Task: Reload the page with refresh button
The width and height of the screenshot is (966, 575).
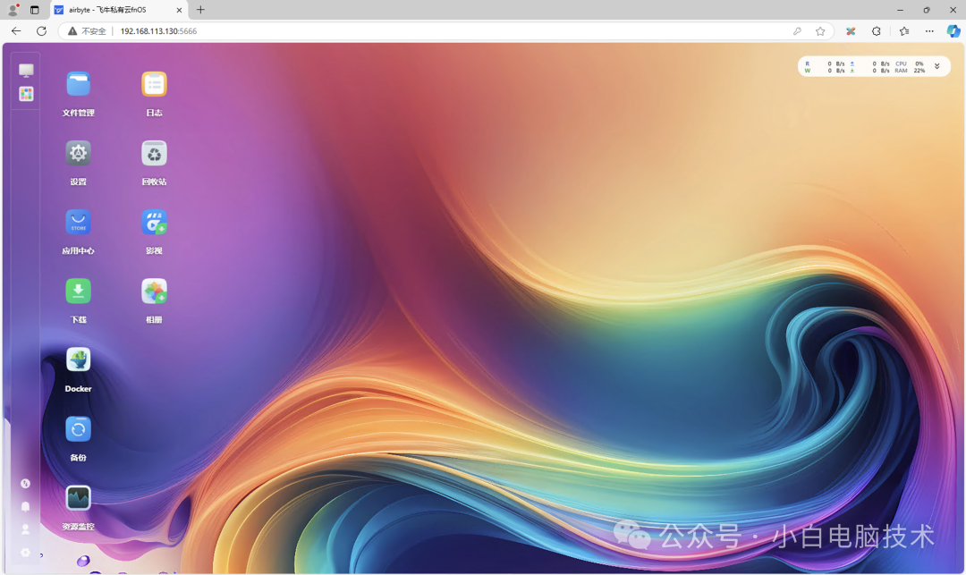Action: point(41,30)
